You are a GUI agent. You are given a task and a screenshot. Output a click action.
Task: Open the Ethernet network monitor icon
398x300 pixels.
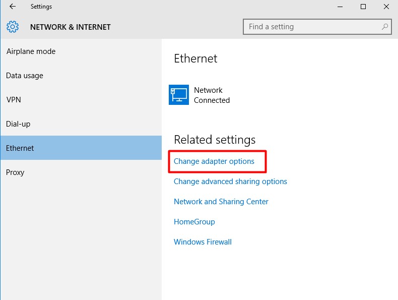click(x=179, y=95)
